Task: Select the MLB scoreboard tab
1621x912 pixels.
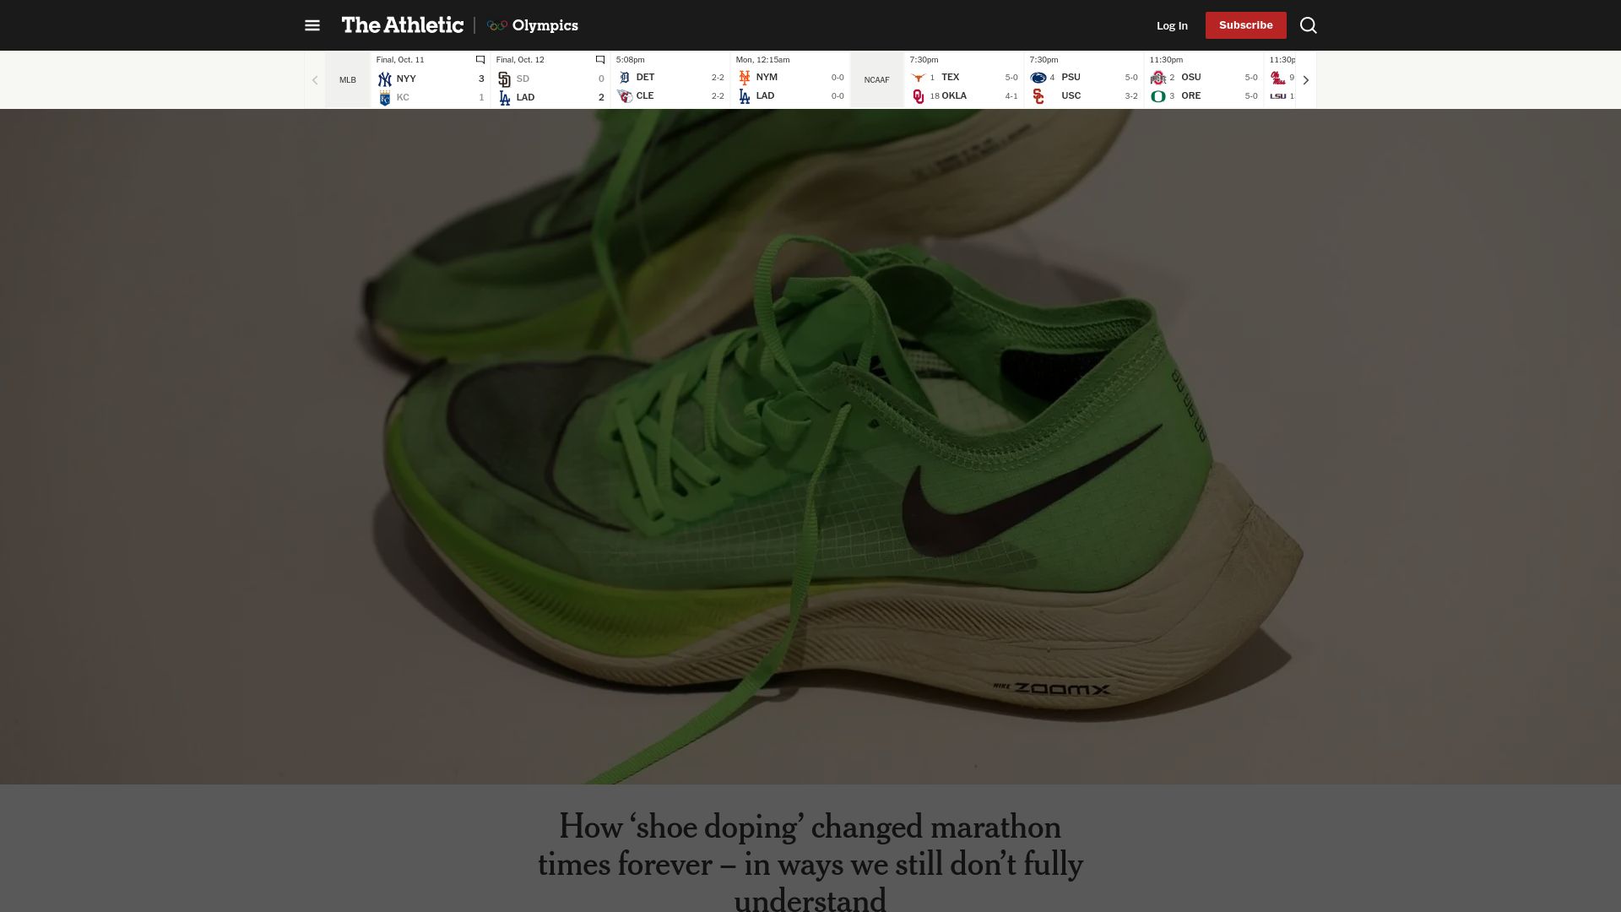Action: 348,80
